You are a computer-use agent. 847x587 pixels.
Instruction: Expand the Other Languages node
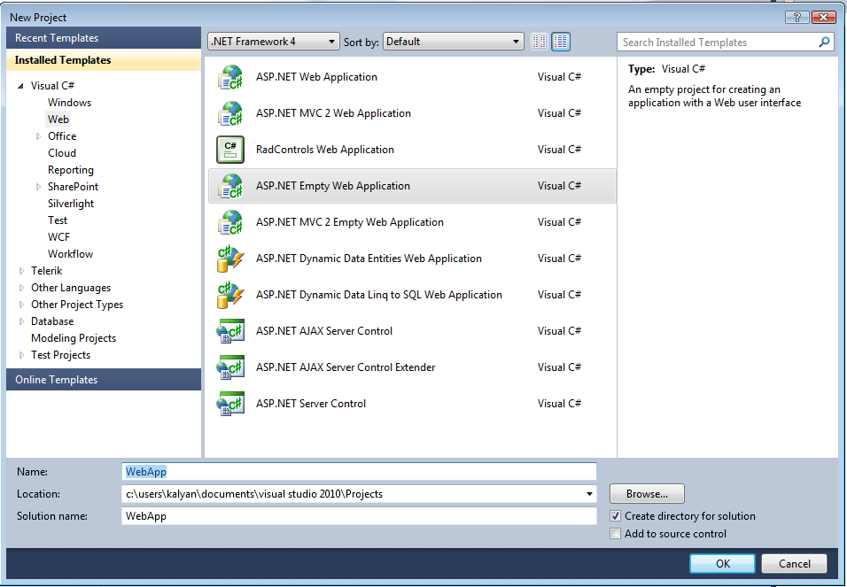click(21, 288)
